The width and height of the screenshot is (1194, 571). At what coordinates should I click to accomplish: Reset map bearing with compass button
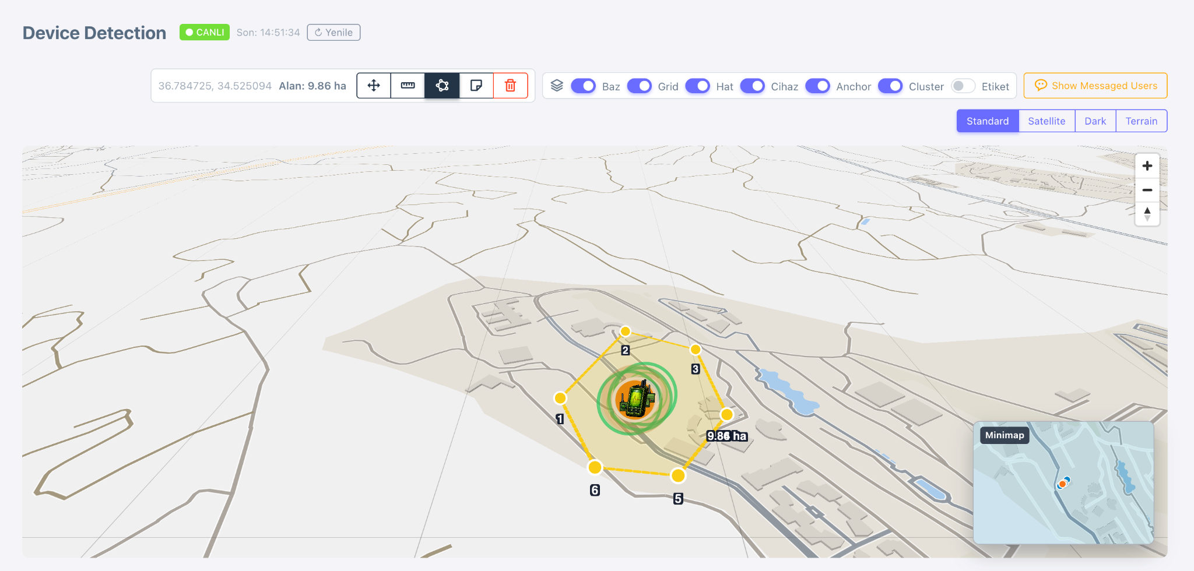coord(1147,214)
